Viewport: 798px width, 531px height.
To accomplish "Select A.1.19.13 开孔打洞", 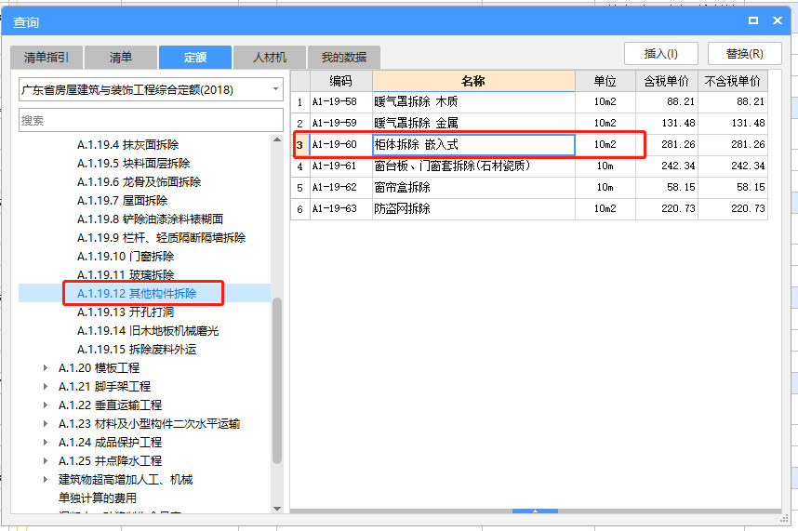I will pos(126,312).
